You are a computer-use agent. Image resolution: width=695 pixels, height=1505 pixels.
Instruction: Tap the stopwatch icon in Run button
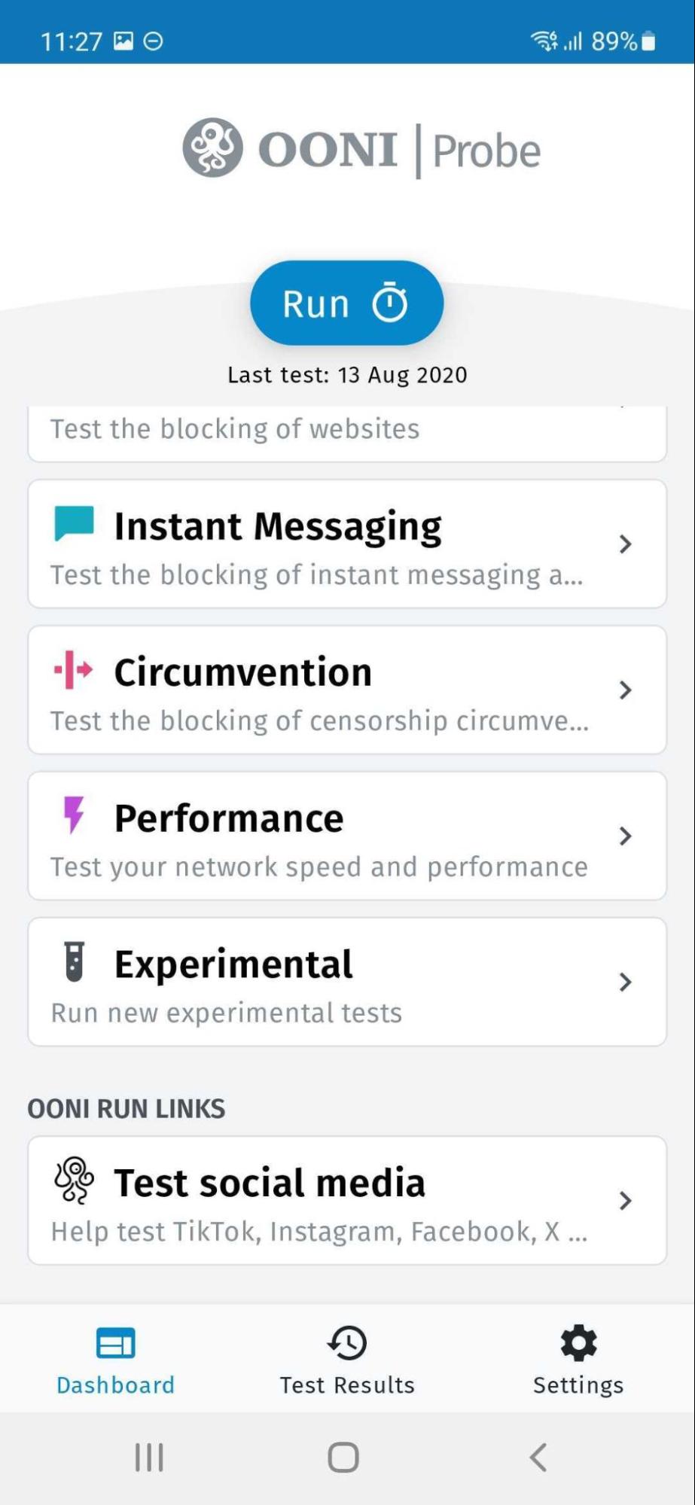[x=390, y=303]
